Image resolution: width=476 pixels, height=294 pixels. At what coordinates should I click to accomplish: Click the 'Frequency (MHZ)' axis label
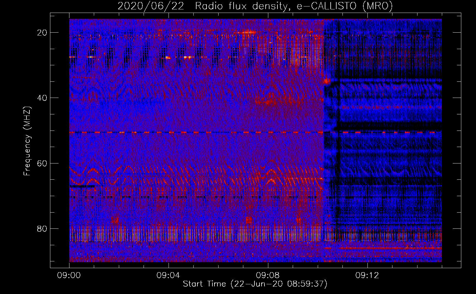coord(27,141)
